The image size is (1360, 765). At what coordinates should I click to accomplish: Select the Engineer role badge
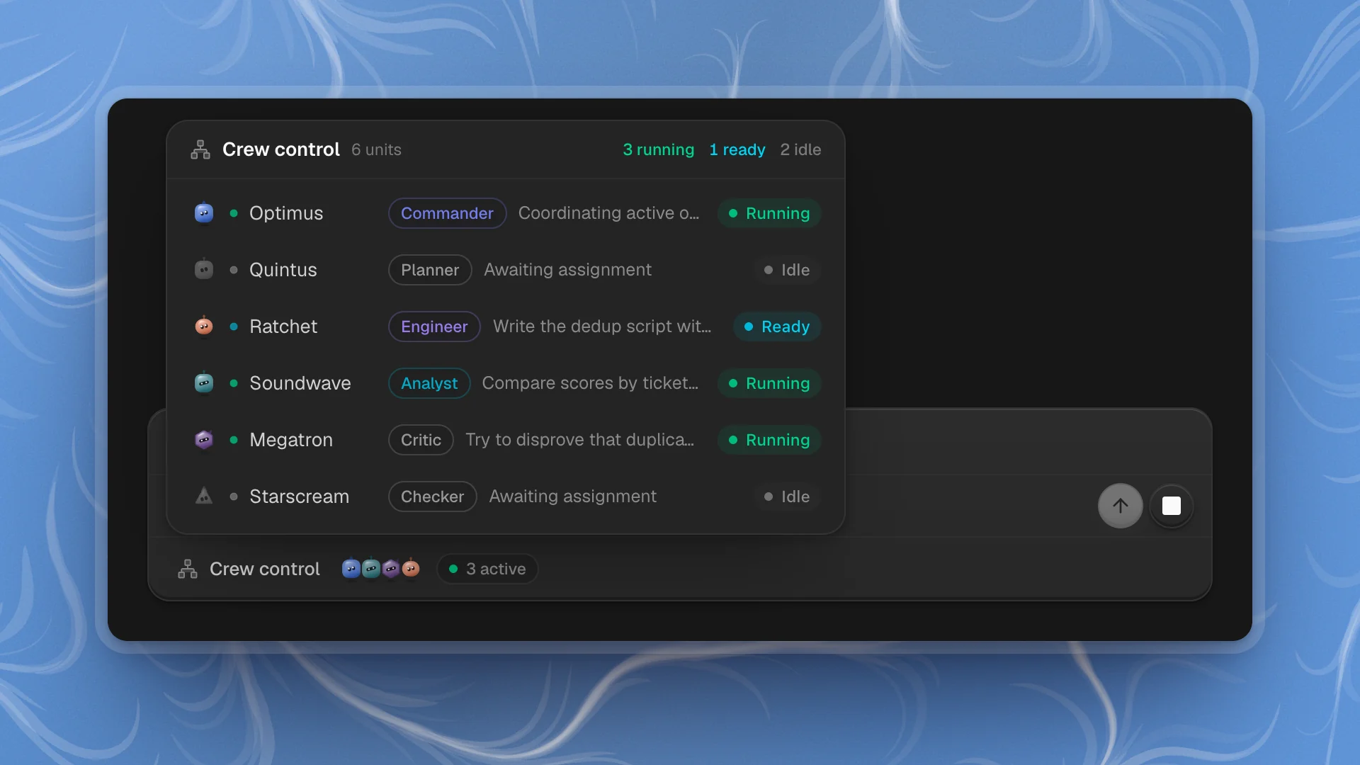[434, 327]
